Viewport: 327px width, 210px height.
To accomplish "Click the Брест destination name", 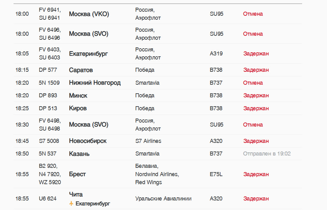I will point(78,174).
